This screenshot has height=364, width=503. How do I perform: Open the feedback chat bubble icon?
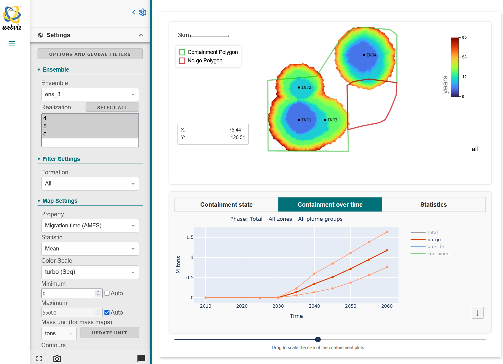pos(141,358)
